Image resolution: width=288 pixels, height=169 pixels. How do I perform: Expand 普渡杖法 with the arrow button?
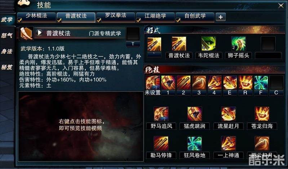click(x=39, y=33)
